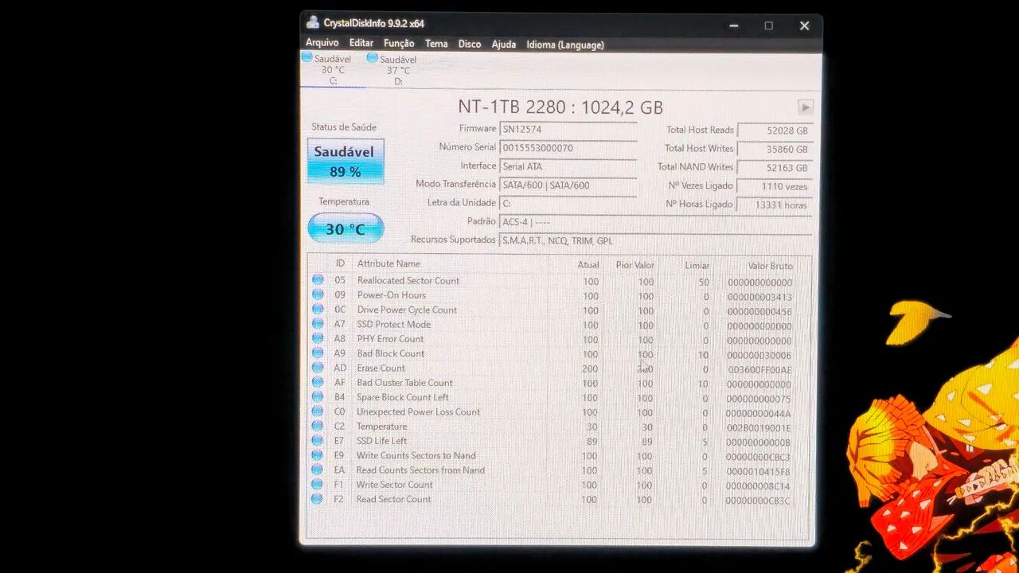The width and height of the screenshot is (1019, 573).
Task: Click status icon for Power-On Hours
Action: pos(318,294)
